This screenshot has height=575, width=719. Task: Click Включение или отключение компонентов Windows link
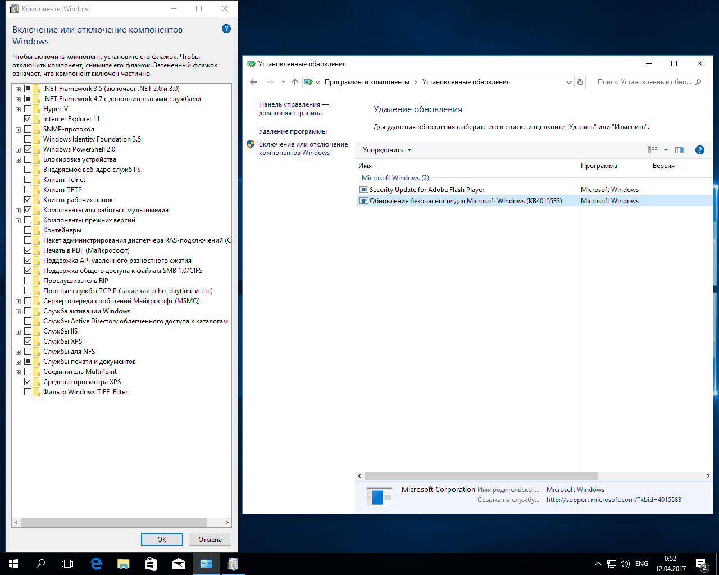coord(303,148)
